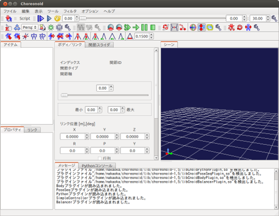Click the yellow collision box icon
Viewport: 279px width, 216px height.
(x=210, y=28)
